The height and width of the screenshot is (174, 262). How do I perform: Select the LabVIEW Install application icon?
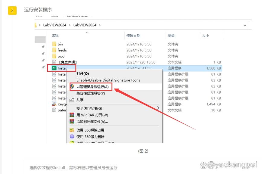point(53,68)
